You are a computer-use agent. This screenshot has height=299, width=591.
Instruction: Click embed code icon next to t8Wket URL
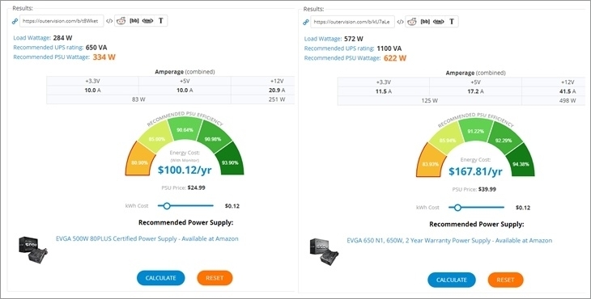pyautogui.click(x=109, y=21)
